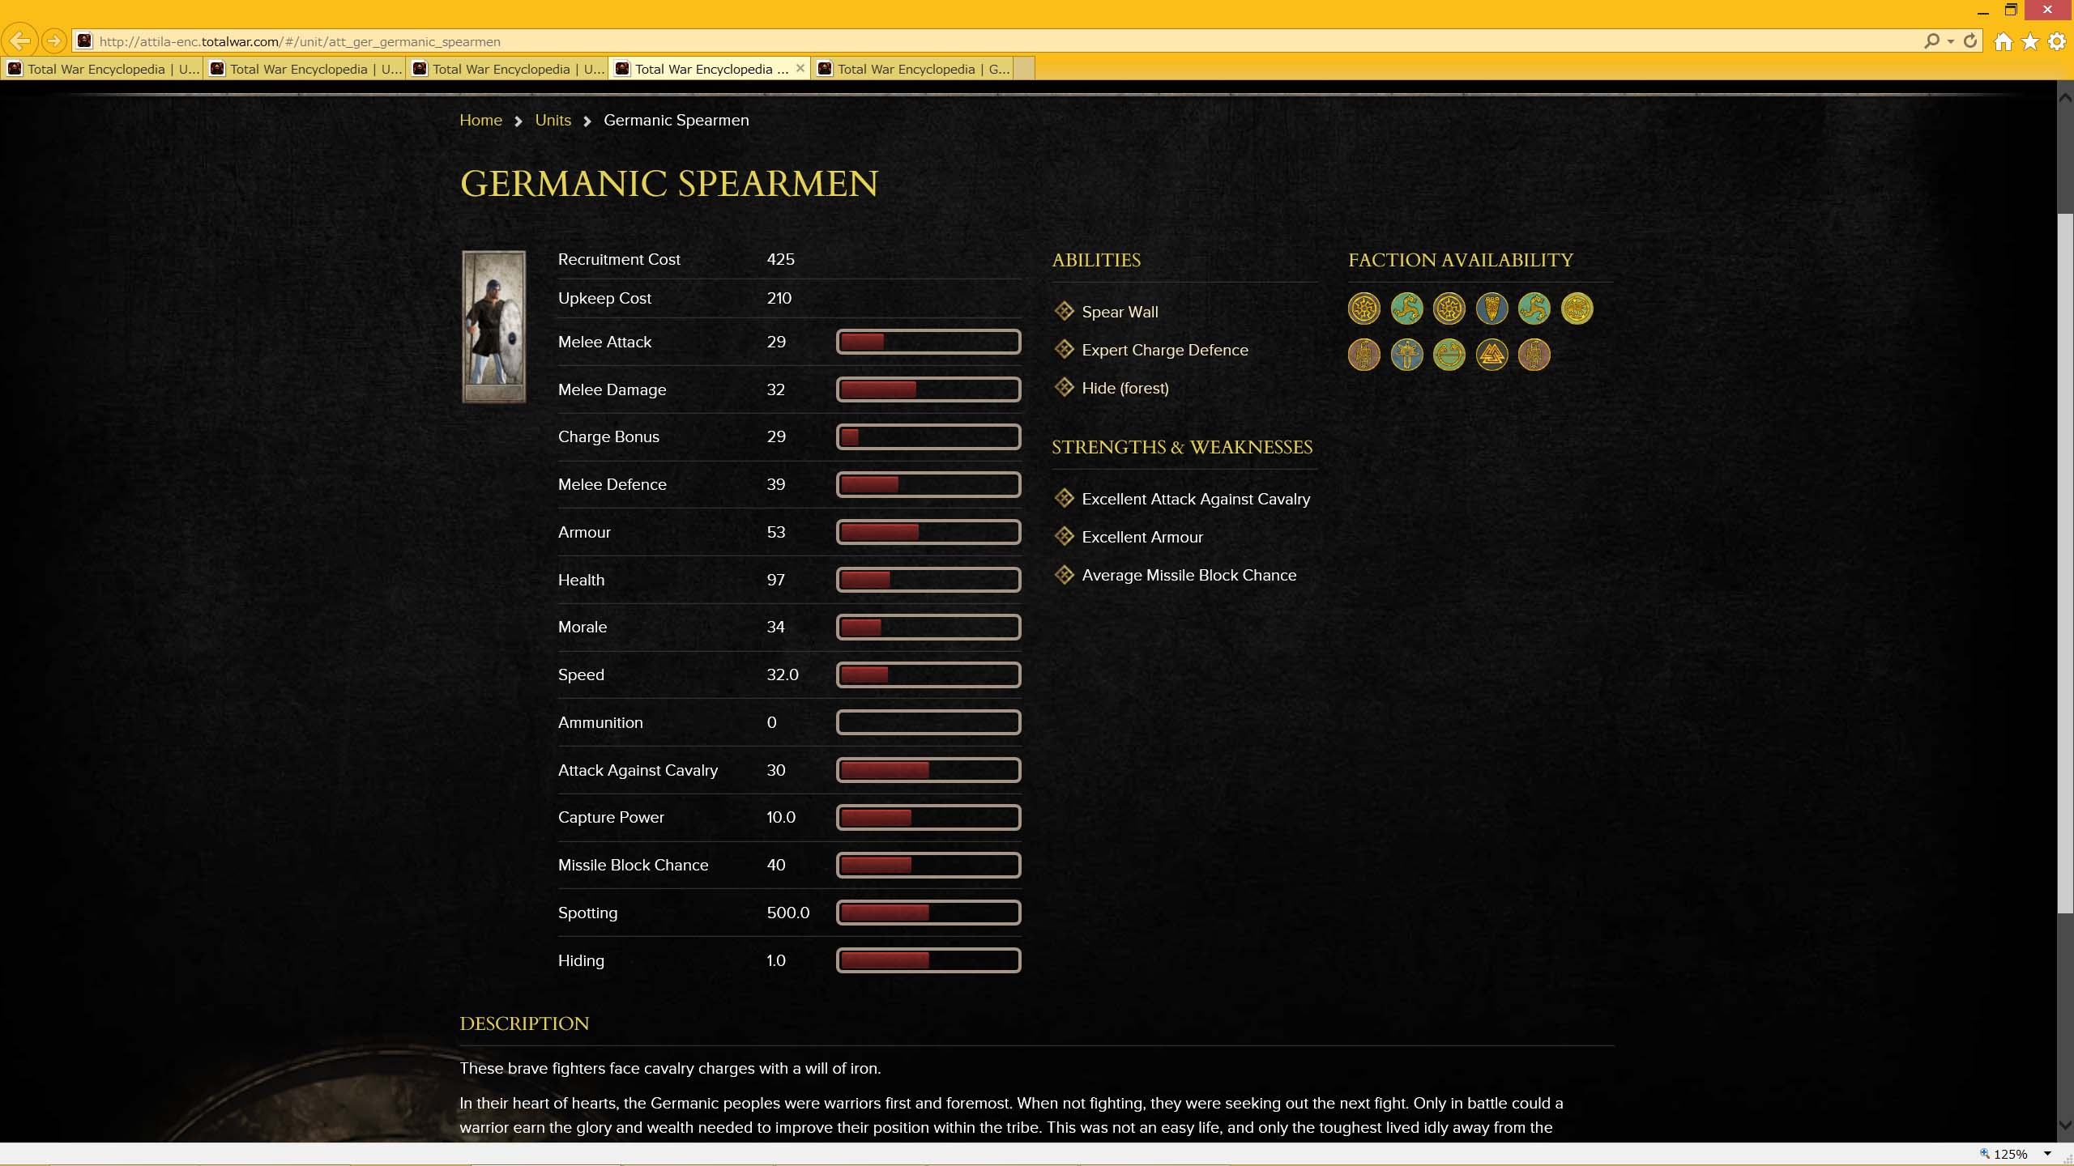Select the blue winged cross faction emblem
The image size is (2074, 1166).
[x=1406, y=354]
